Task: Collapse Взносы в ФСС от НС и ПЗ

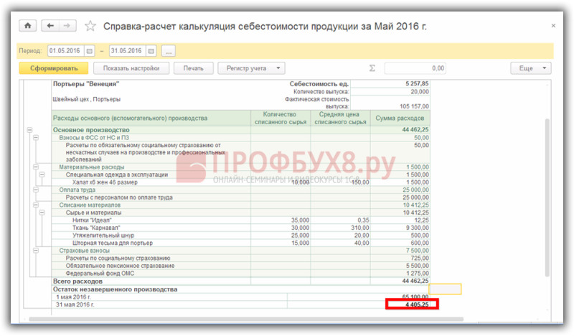Action: pos(36,137)
